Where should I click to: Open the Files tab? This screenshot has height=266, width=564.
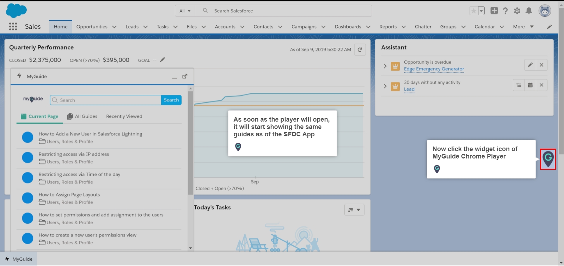(x=192, y=27)
